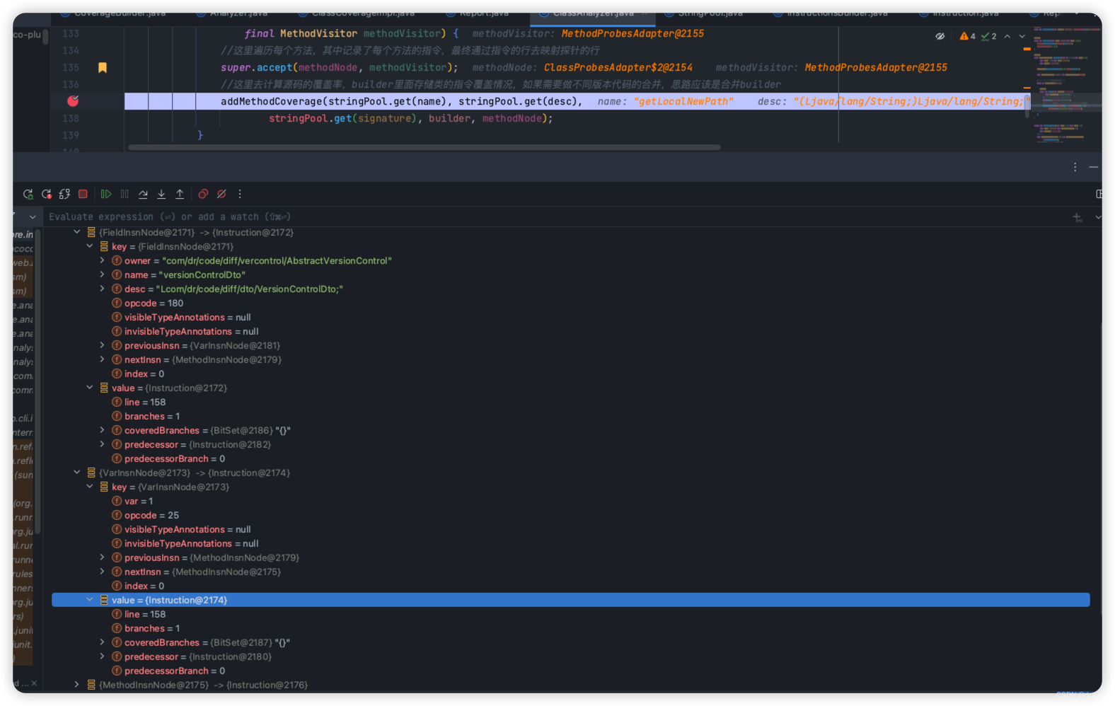Hide the debug tool window
Image resolution: width=1115 pixels, height=706 pixels.
tap(1093, 167)
